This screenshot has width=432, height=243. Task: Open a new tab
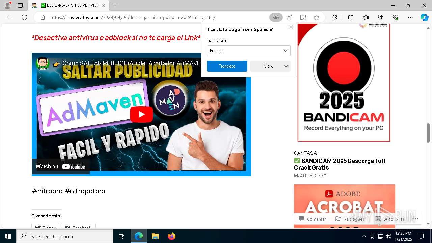[115, 5]
